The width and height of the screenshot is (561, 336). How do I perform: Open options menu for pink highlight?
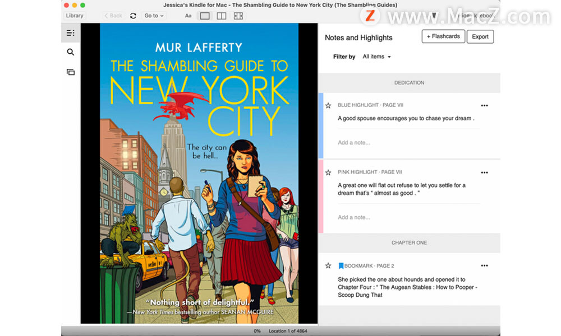(485, 172)
